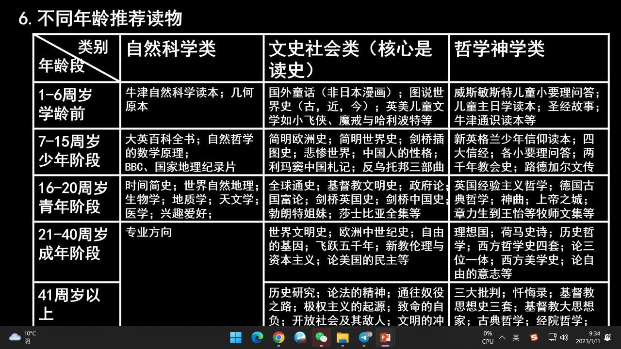The image size is (621, 349).
Task: Click the cell starting 威斯敏斯特儿童小要理问答
Action: [529, 105]
